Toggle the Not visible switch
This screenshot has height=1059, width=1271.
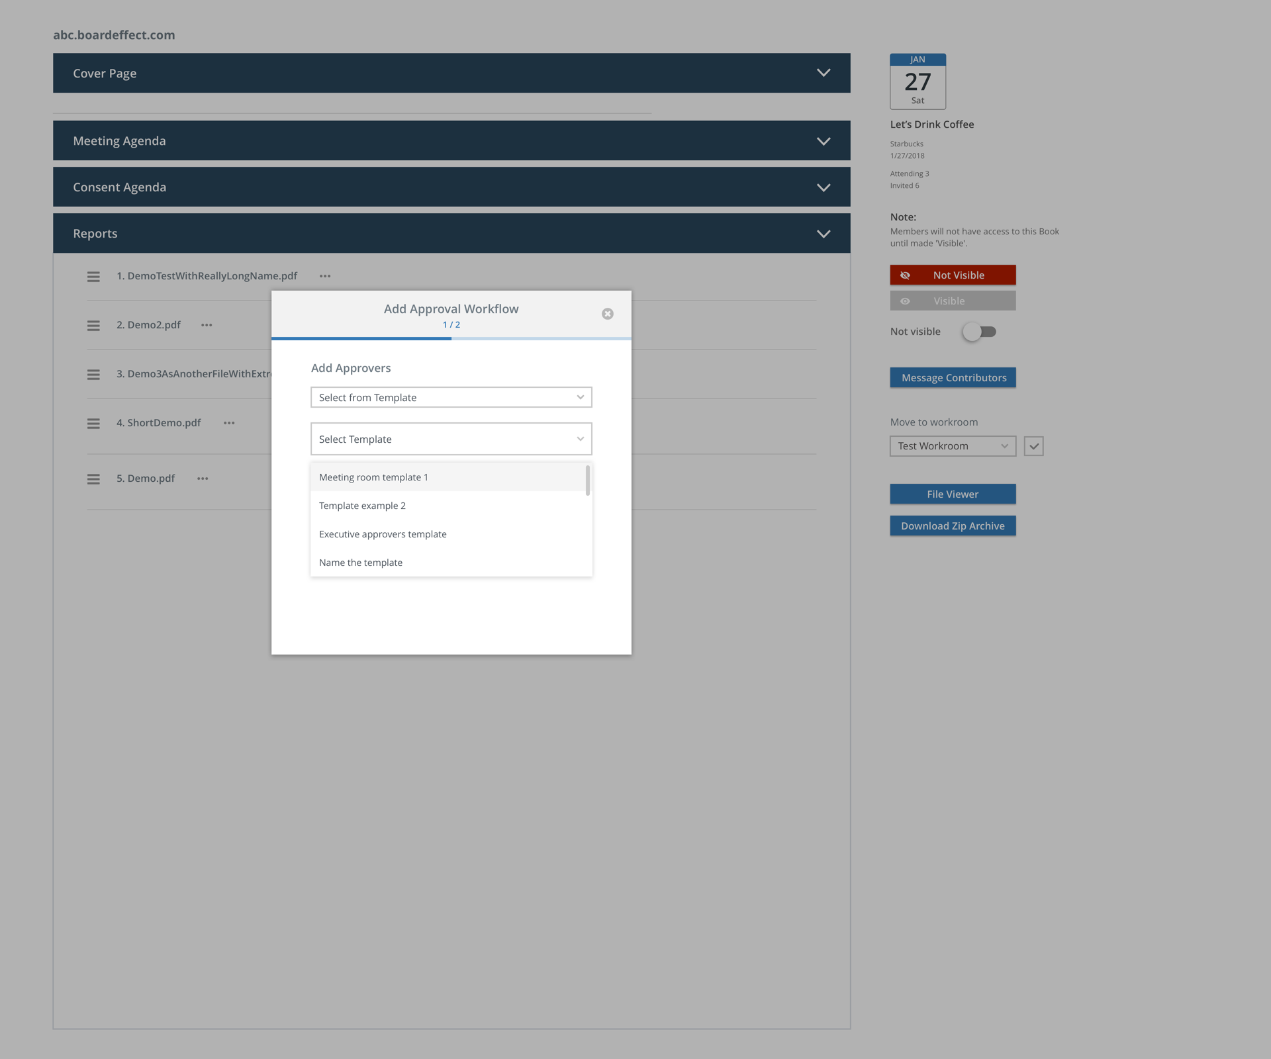[980, 332]
